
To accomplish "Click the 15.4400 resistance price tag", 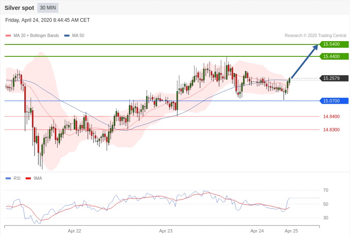I will (334, 56).
